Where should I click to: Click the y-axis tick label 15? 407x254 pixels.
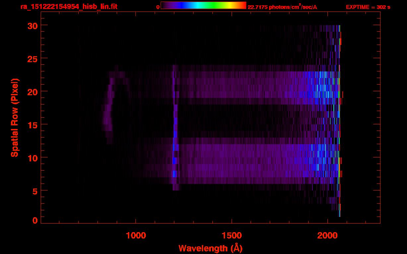[x=32, y=125]
